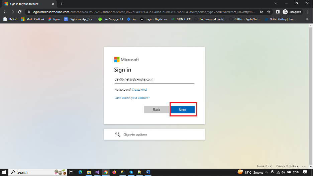Expand the hidden bookmarks overflow chevron

pos(307,19)
